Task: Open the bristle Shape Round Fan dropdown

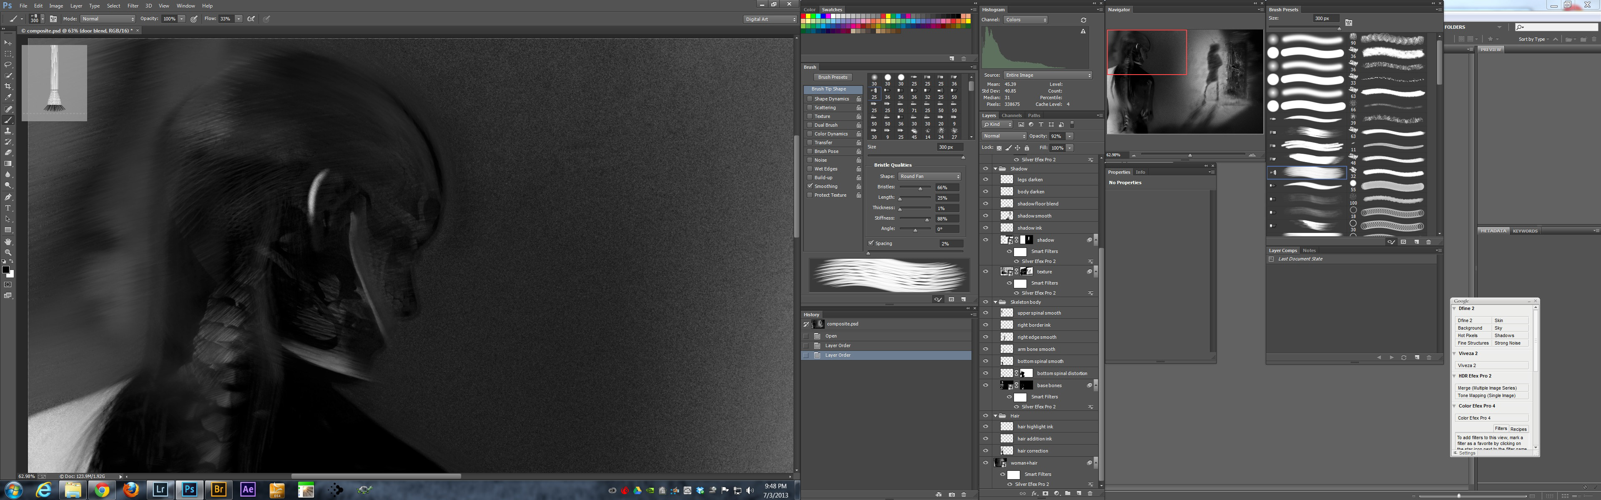Action: pos(929,176)
